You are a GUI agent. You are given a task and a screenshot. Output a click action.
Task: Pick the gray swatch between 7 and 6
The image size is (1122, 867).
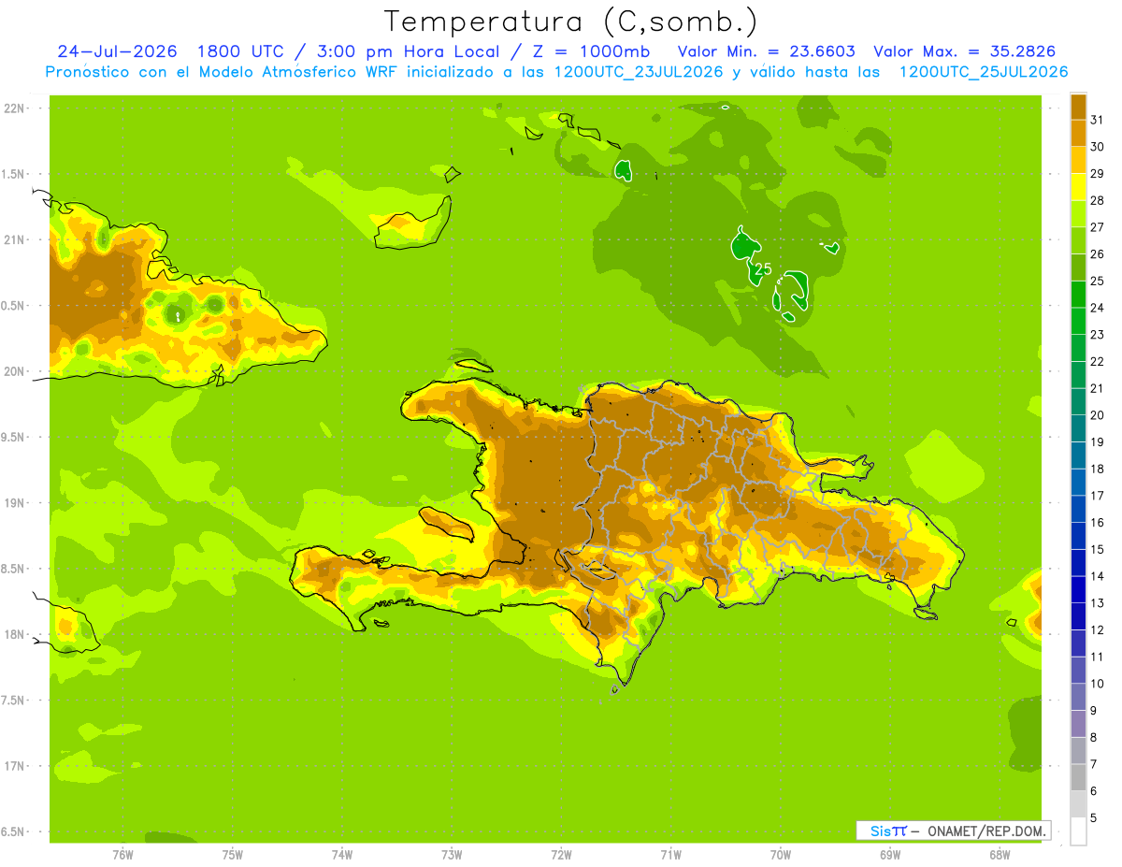(x=1078, y=777)
